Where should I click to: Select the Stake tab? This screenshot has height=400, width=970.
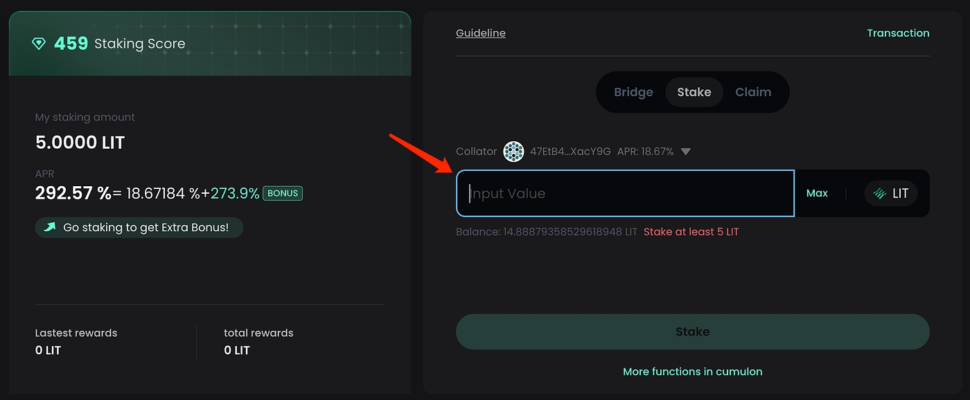point(694,92)
